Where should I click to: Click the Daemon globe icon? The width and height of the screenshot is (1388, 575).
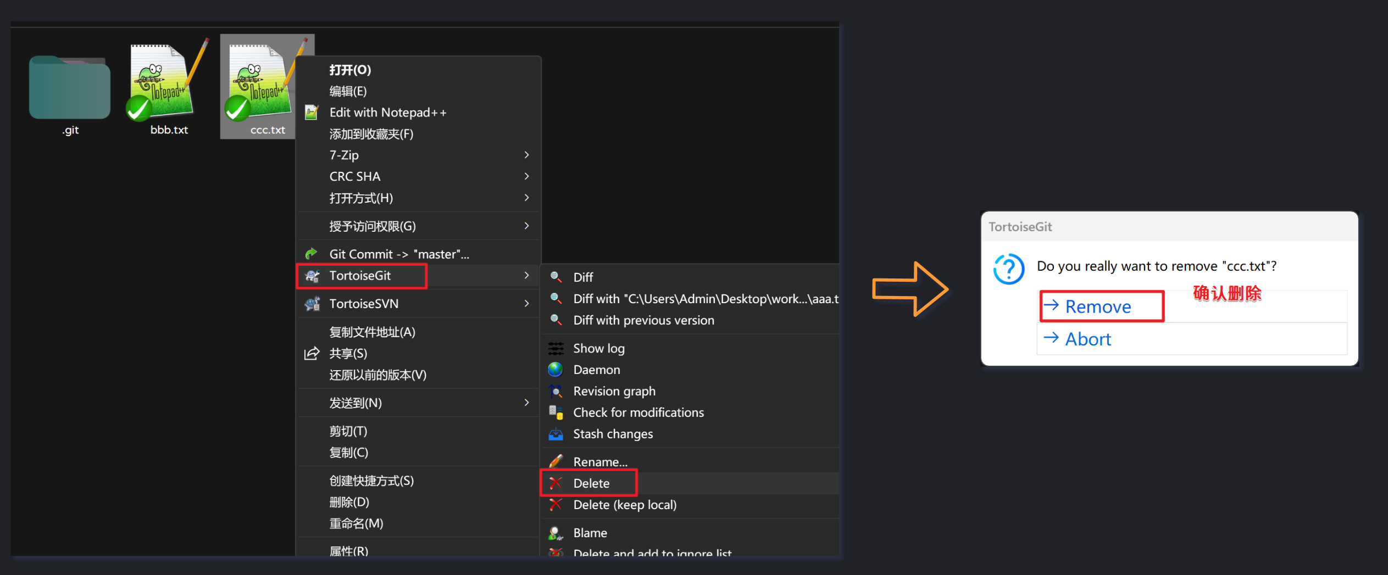[x=556, y=370]
